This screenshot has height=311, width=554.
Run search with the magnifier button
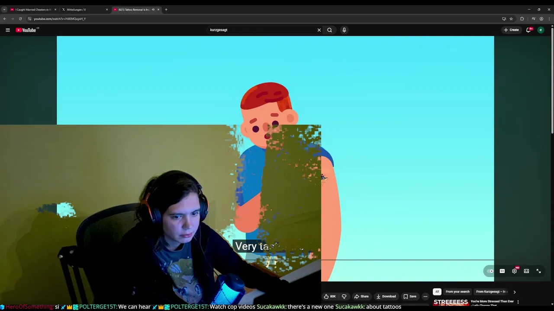(329, 30)
